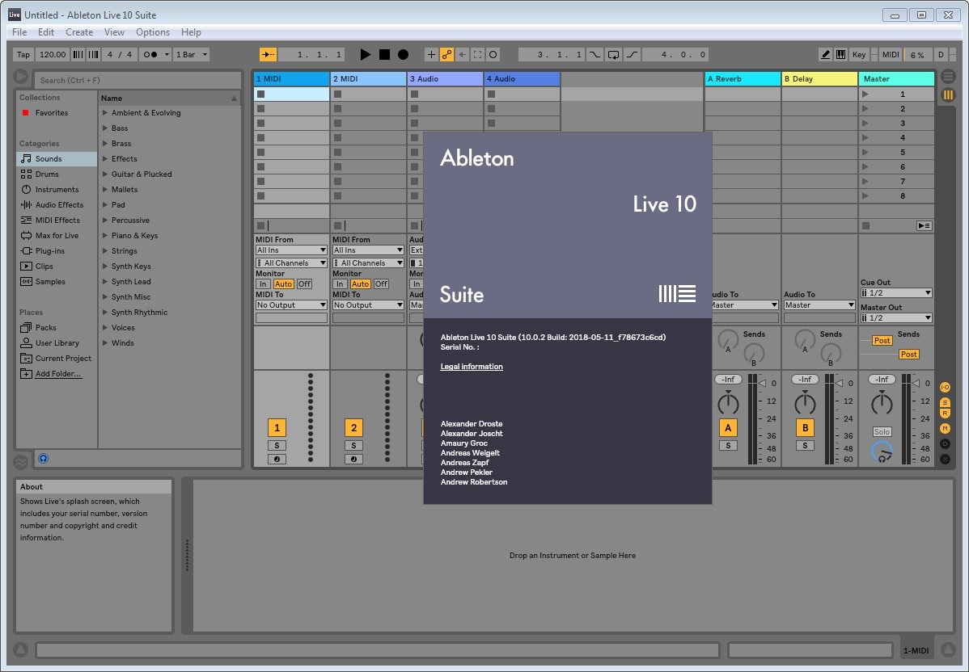Click the browser search field
Viewport: 969px width, 672px height.
pyautogui.click(x=138, y=80)
